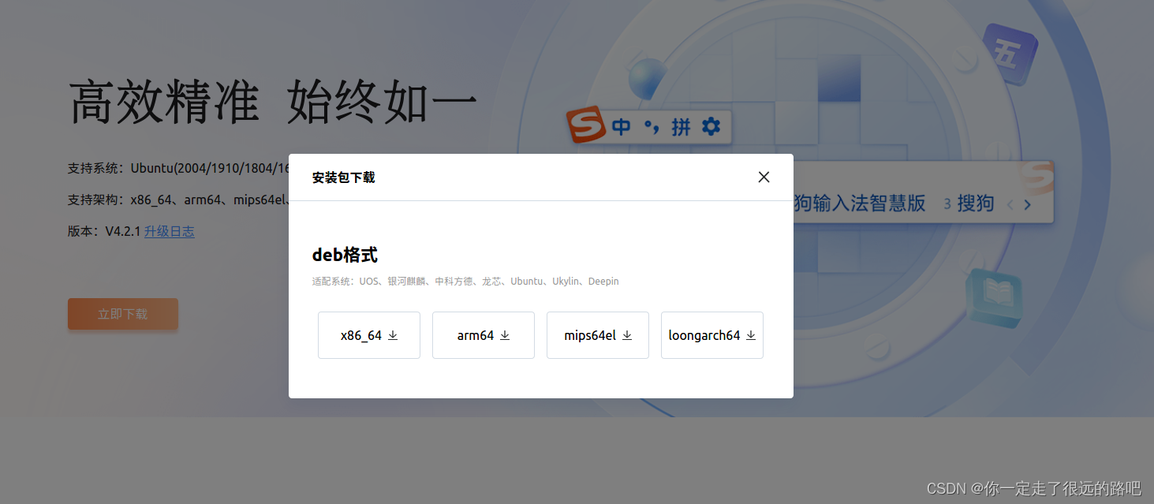The width and height of the screenshot is (1154, 504).
Task: Click the download arrow beside arm64
Action: point(505,335)
